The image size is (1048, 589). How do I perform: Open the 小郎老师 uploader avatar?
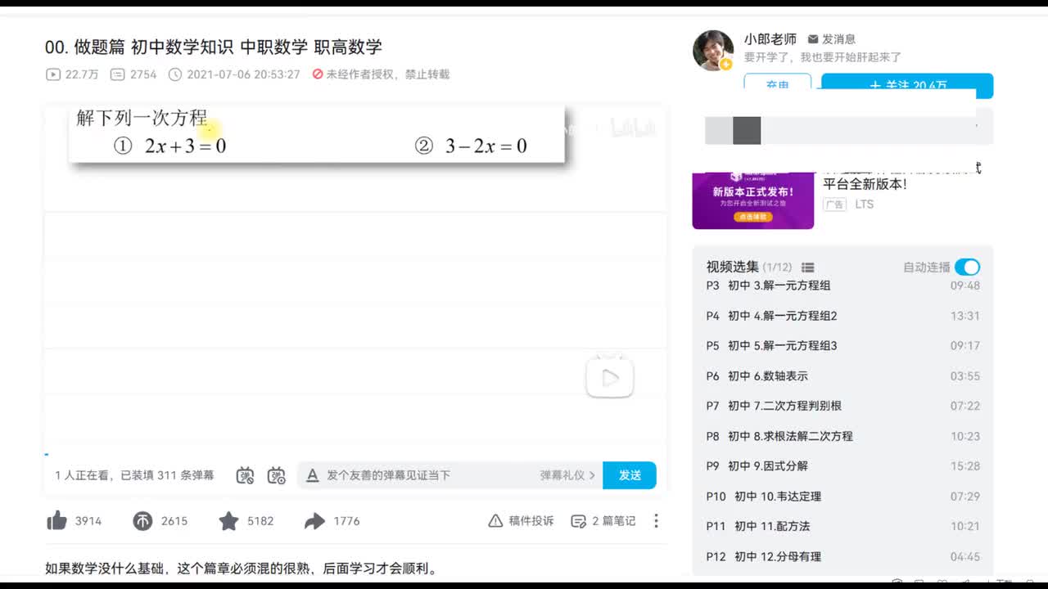click(x=713, y=51)
